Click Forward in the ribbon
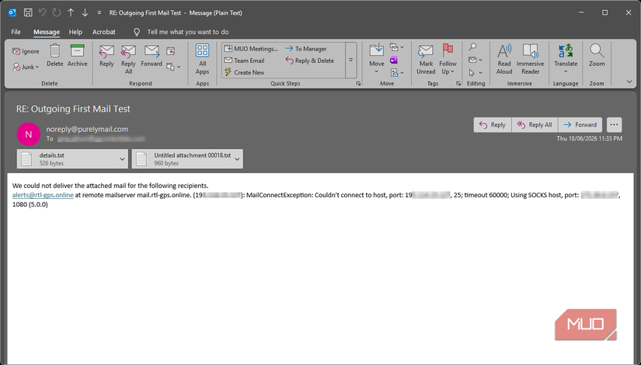This screenshot has height=365, width=641. (x=152, y=56)
